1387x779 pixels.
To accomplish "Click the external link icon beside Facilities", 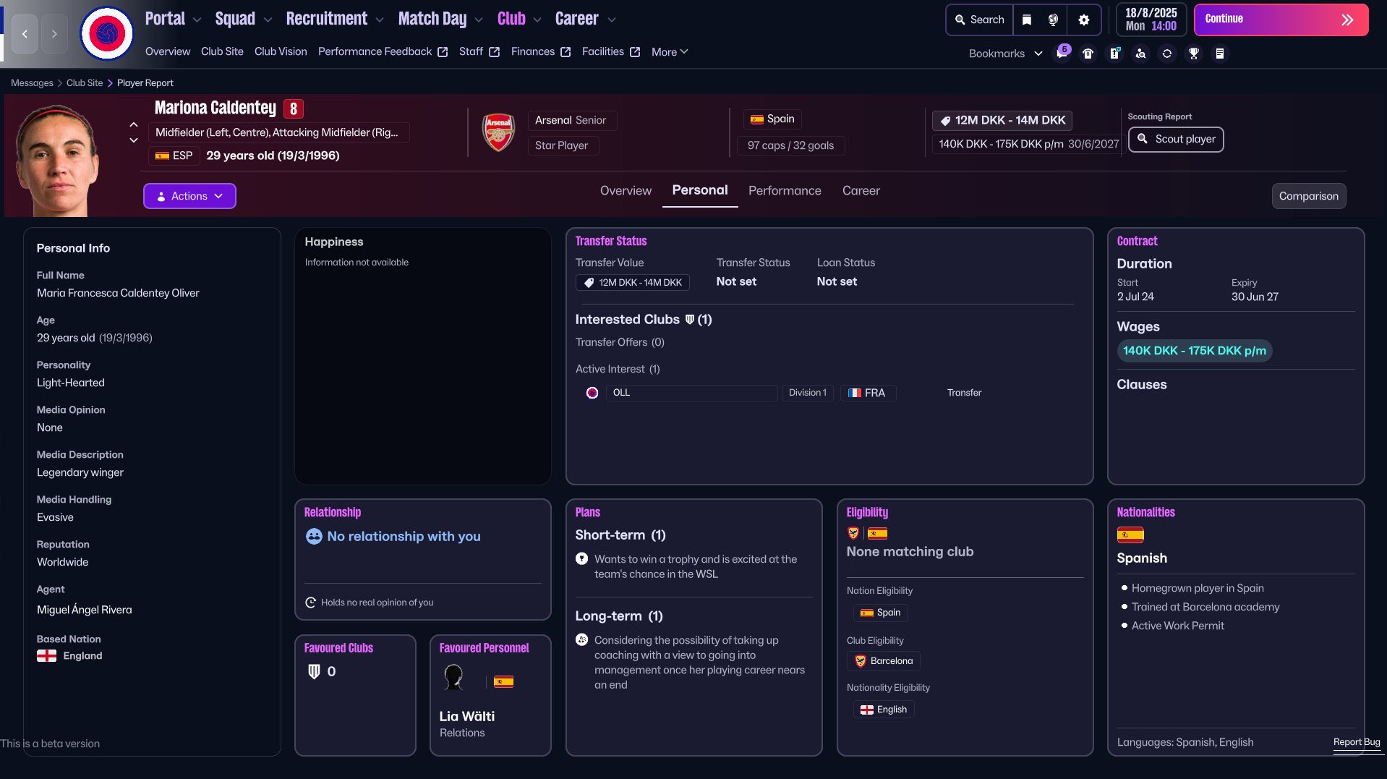I will pyautogui.click(x=635, y=52).
